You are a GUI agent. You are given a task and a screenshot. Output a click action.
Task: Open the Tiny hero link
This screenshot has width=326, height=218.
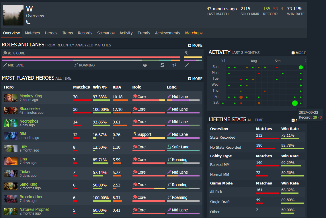23,146
